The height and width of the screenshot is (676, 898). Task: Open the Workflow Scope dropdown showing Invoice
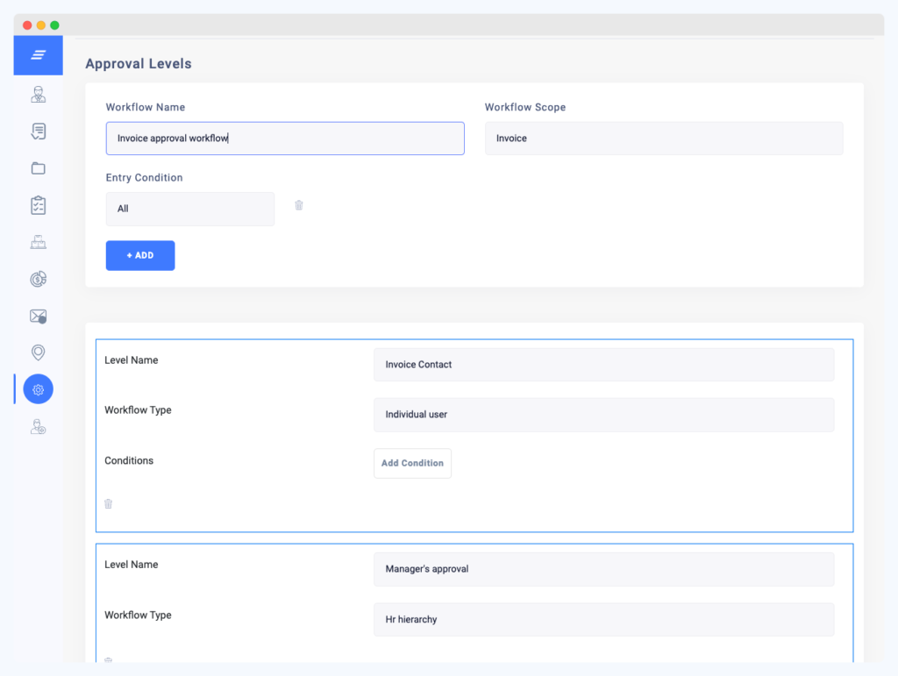(x=664, y=138)
